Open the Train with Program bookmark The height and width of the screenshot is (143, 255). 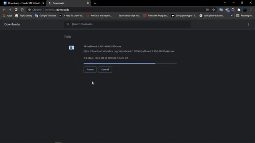click(x=156, y=15)
